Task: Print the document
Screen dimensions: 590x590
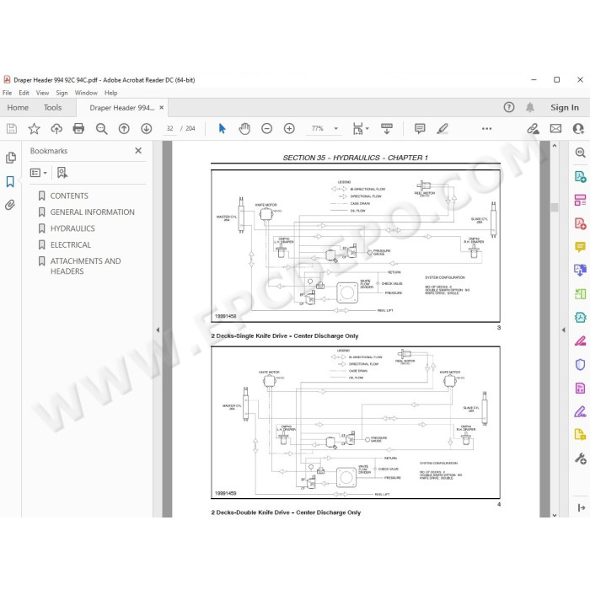Action: click(78, 129)
